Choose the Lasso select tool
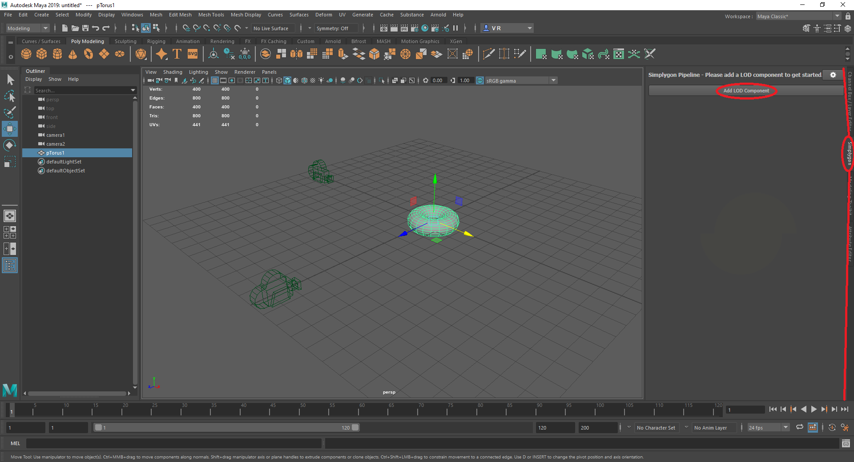This screenshot has width=854, height=462. pyautogui.click(x=9, y=96)
